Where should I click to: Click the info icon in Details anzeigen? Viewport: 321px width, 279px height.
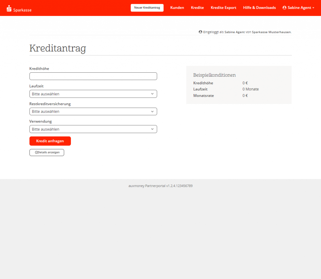[x=36, y=152]
